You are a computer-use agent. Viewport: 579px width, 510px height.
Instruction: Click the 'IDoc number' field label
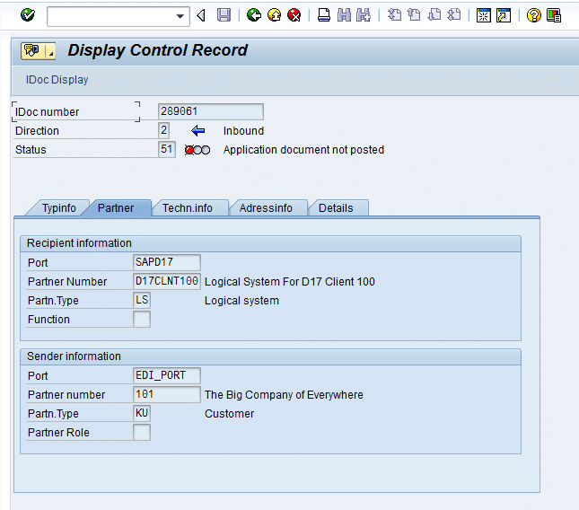click(47, 112)
